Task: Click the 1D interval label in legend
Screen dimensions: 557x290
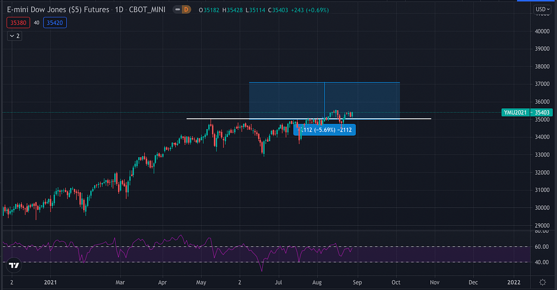Action: pos(119,10)
